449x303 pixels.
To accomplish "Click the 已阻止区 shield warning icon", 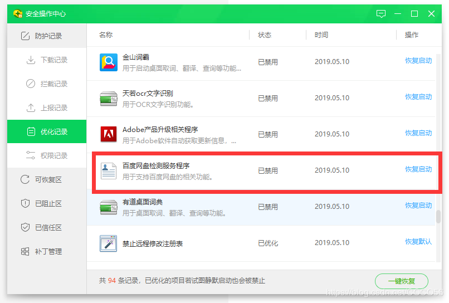I will [x=25, y=203].
